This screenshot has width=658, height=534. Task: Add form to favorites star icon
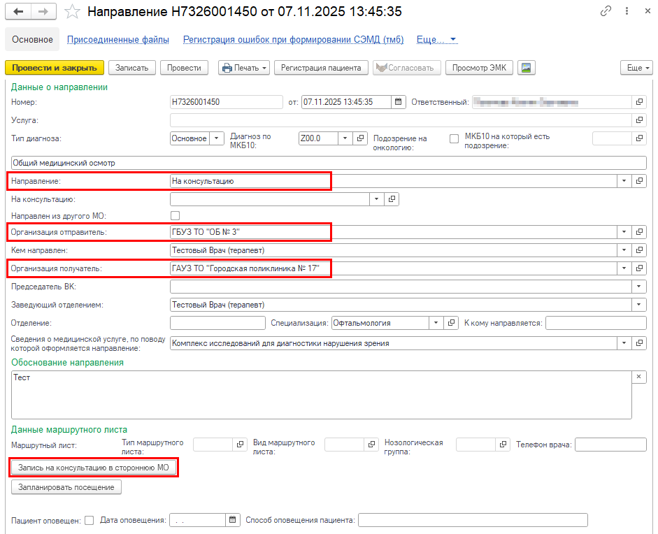click(71, 12)
